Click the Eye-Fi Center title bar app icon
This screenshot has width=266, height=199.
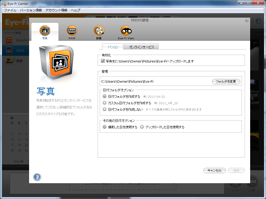point(4,4)
